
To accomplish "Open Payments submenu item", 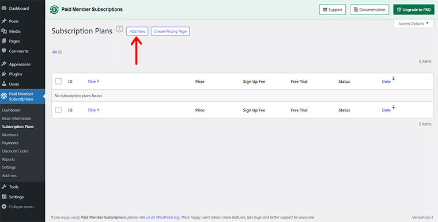I will click(10, 143).
